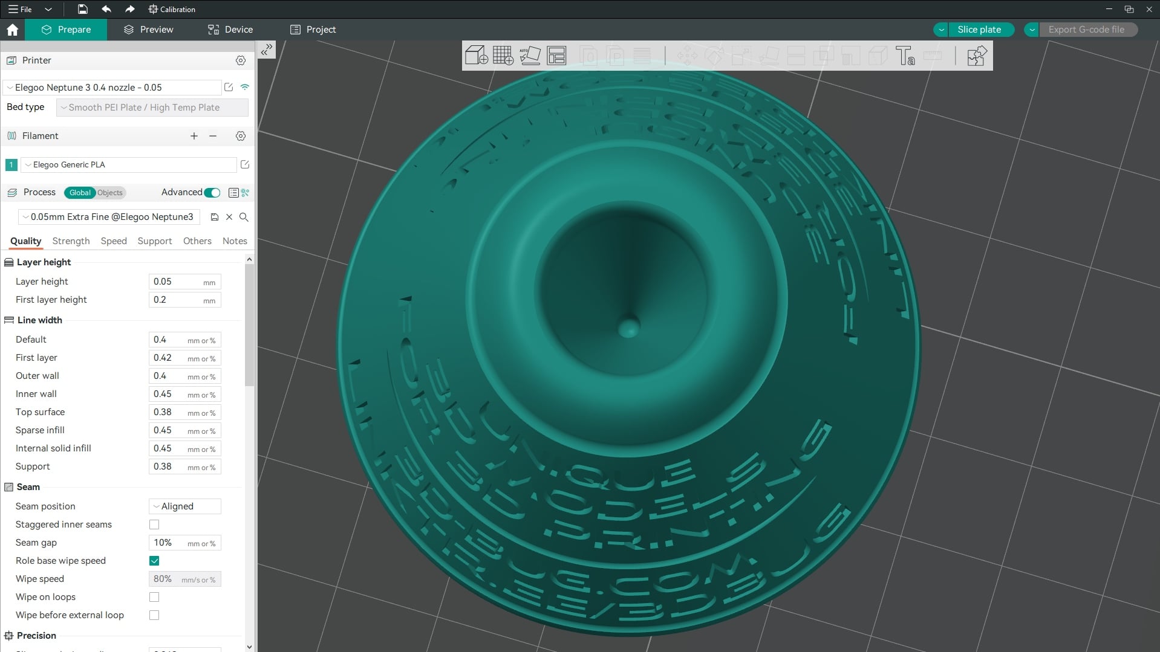The height and width of the screenshot is (652, 1160).
Task: Switch to the Device tab
Action: 230,30
